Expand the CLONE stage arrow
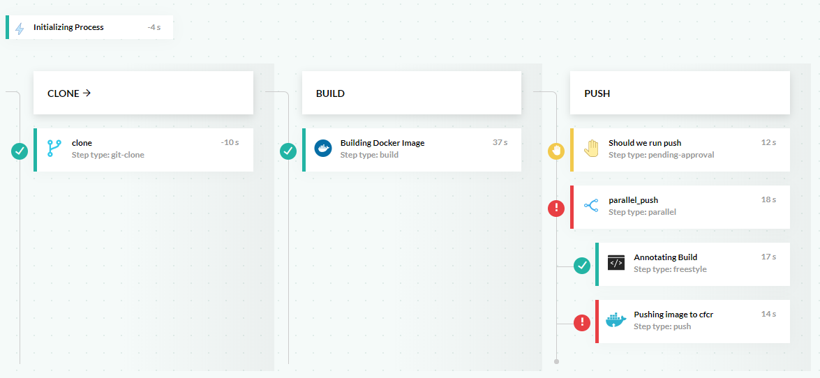The width and height of the screenshot is (820, 378). pyautogui.click(x=87, y=93)
